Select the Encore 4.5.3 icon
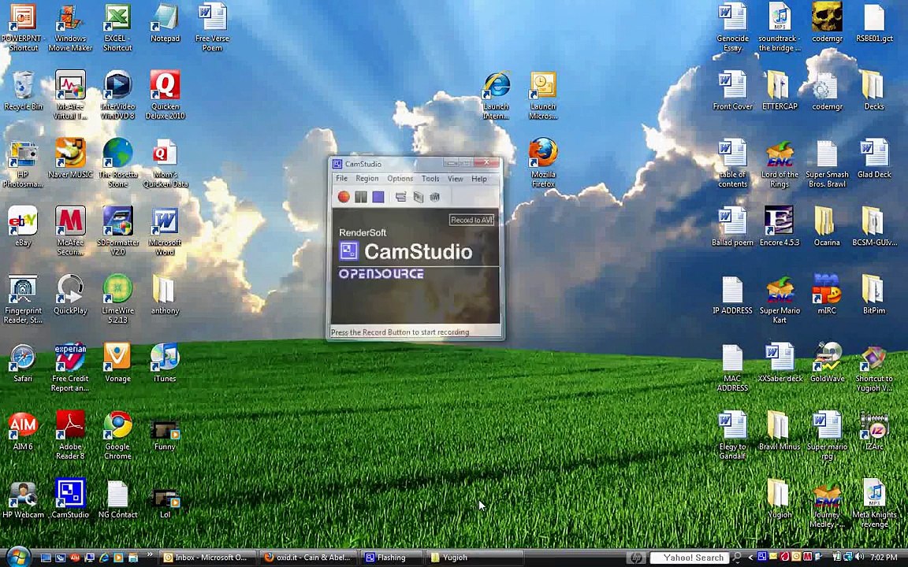Screen dimensions: 908x567 [780, 228]
